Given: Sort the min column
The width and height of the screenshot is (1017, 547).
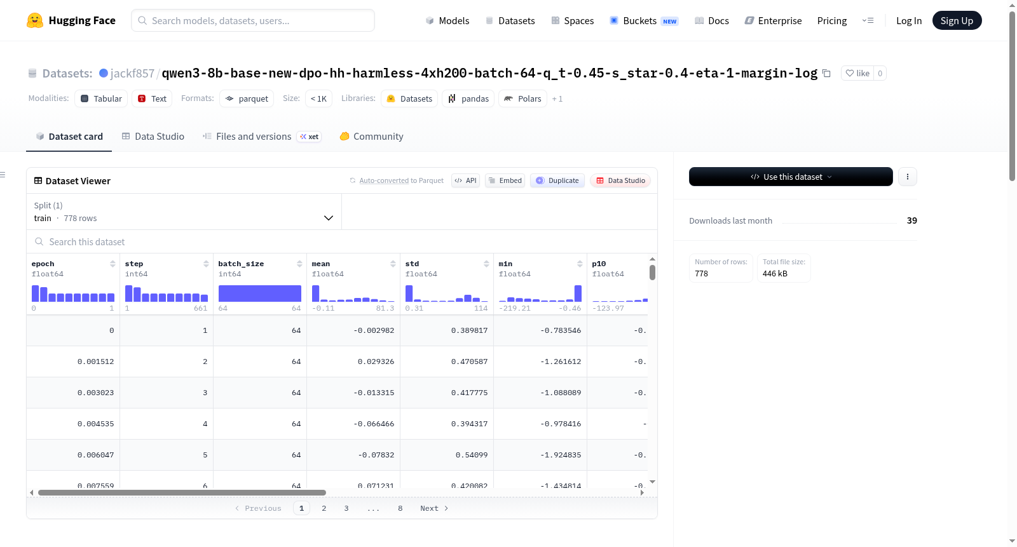Looking at the screenshot, I should coord(580,264).
